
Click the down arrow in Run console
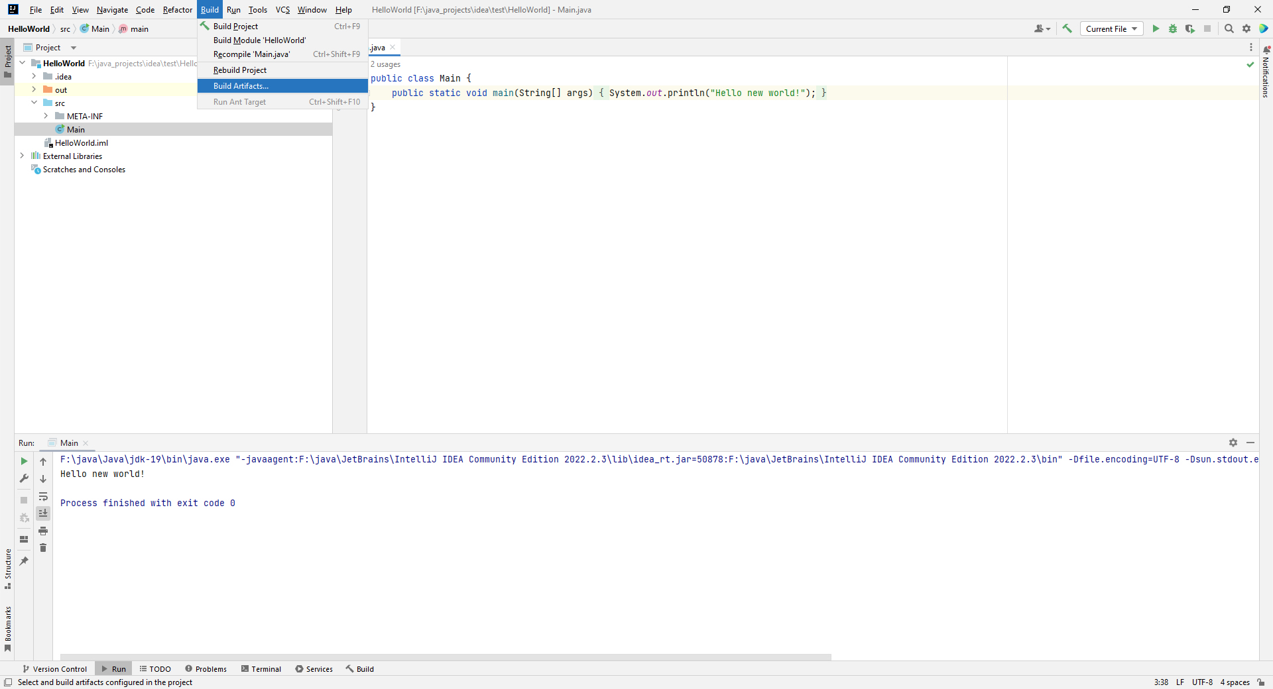point(43,479)
